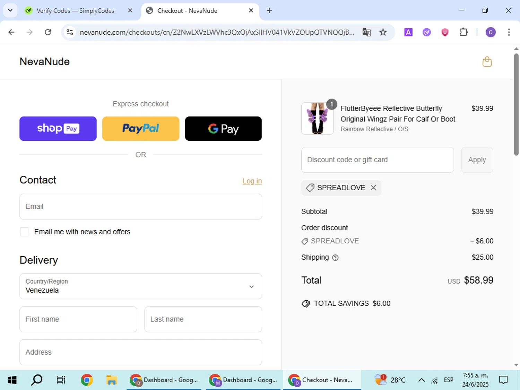The image size is (520, 390).
Task: Reload the checkout page
Action: (48, 32)
